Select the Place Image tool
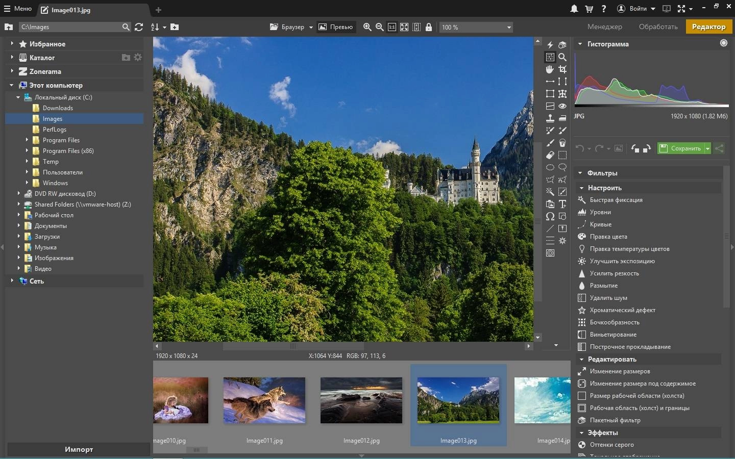This screenshot has height=459, width=735. [x=550, y=204]
